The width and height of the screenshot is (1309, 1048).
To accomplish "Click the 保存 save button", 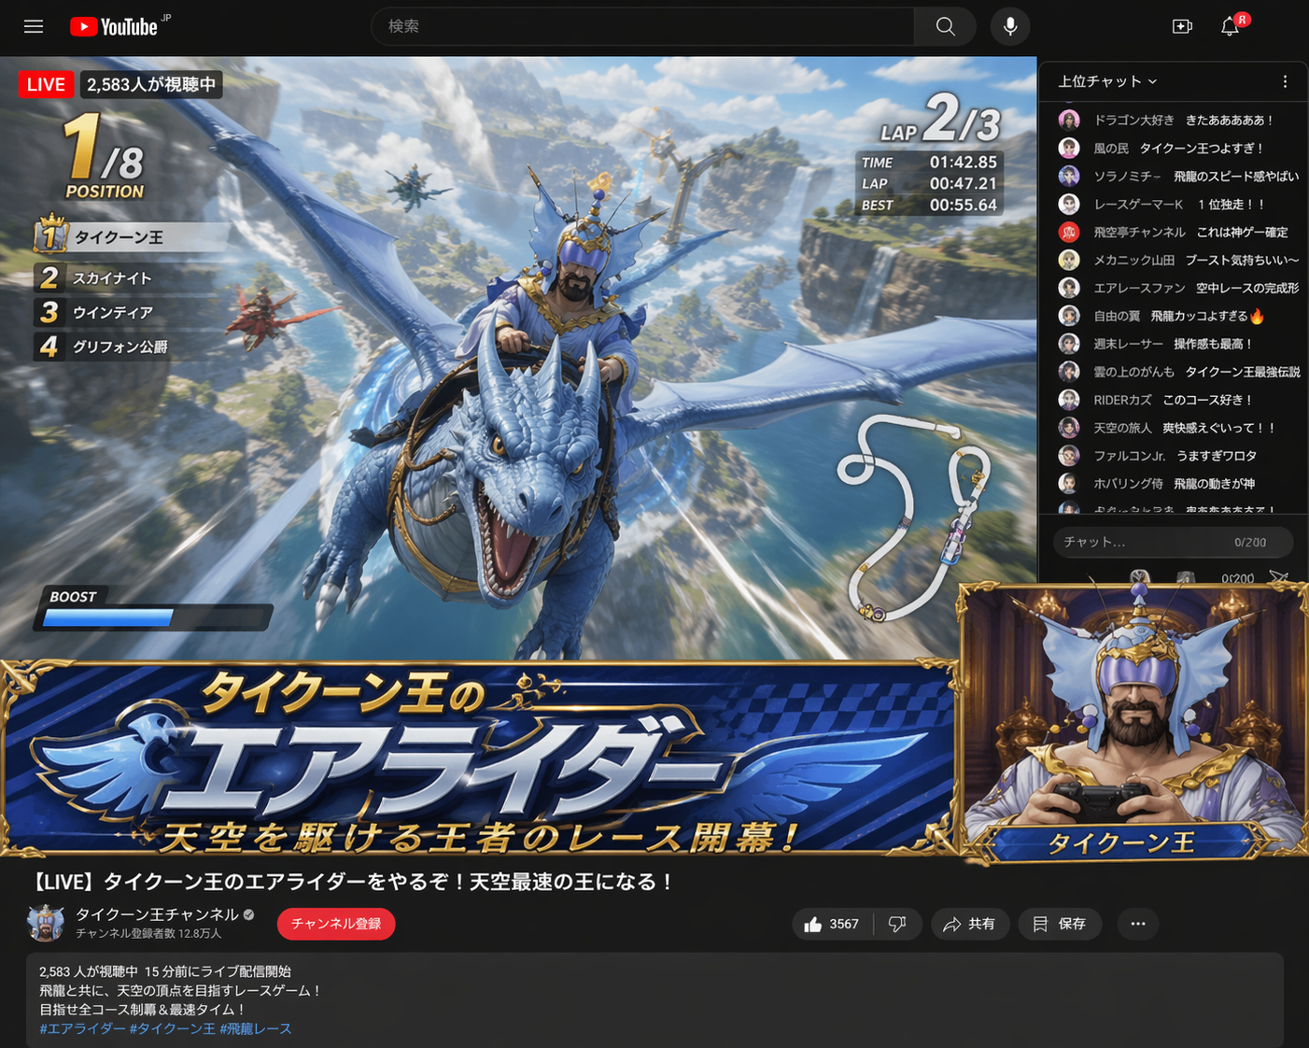I will coord(1060,924).
